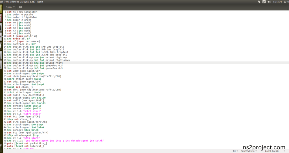Screen dimensions: 289x153
Task: Click the duplex-link $n0 $n2 5Mb 2ms line
Action: [x=36, y=47]
